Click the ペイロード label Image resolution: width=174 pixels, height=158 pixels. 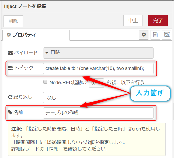[26, 53]
